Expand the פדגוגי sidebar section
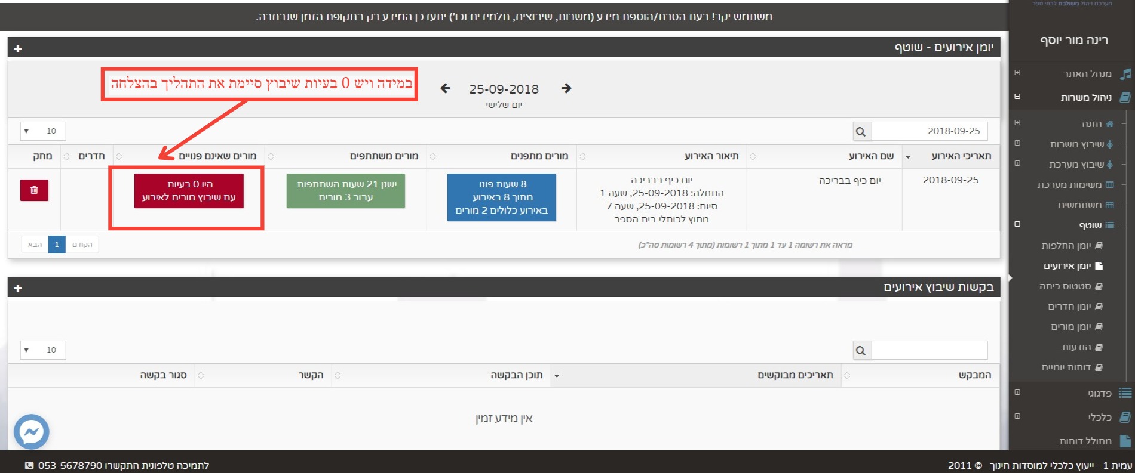This screenshot has width=1135, height=473. pos(1017,392)
